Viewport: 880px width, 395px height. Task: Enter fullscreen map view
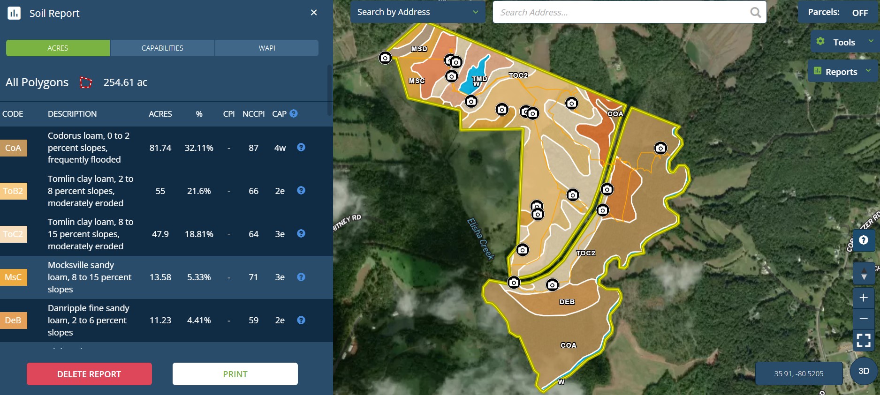pyautogui.click(x=863, y=340)
